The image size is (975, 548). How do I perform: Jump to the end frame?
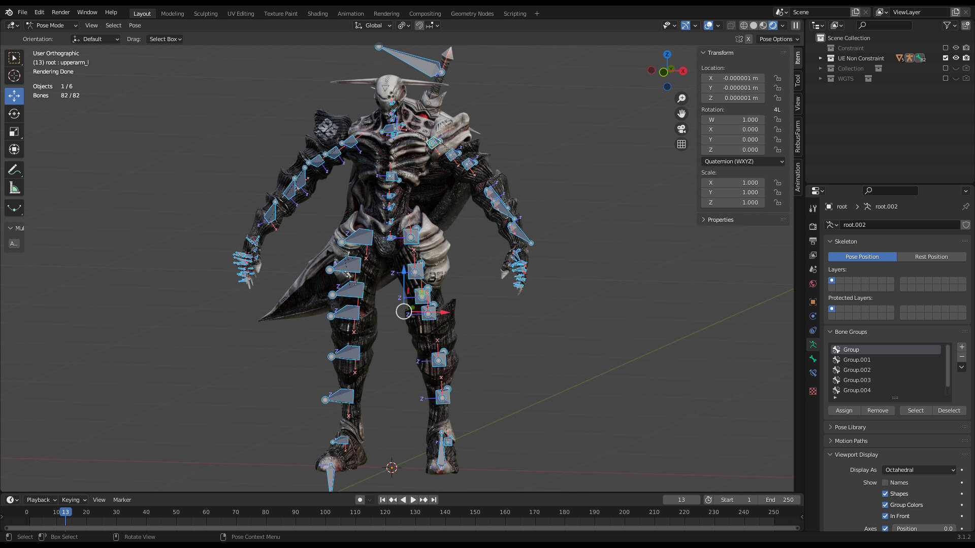[x=434, y=500]
